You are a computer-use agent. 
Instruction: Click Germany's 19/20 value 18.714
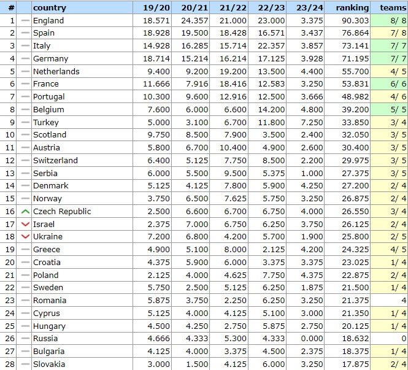coord(156,58)
